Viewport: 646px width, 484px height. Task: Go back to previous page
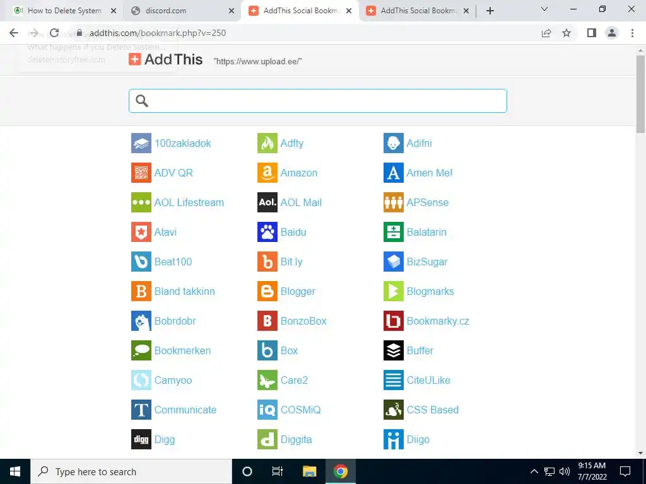(14, 33)
